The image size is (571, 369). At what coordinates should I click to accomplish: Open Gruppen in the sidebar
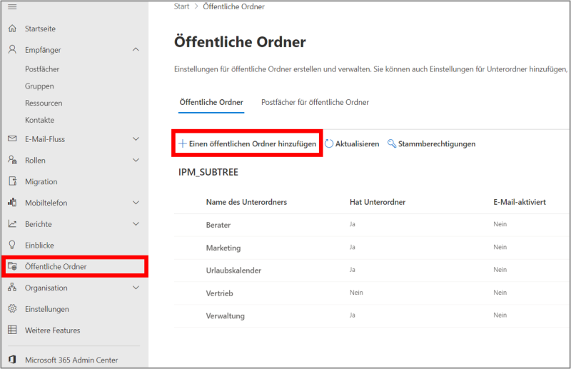[x=39, y=86]
